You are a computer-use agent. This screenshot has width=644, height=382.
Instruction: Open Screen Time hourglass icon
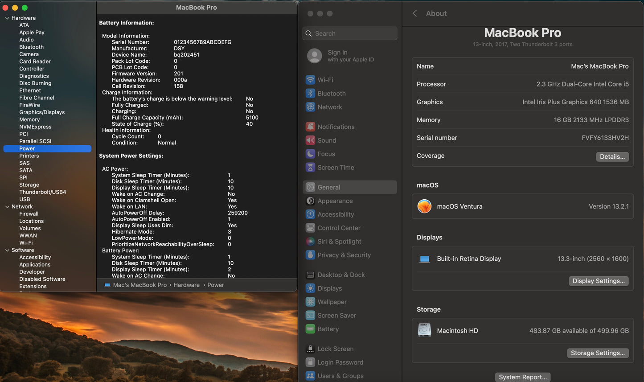coord(310,168)
